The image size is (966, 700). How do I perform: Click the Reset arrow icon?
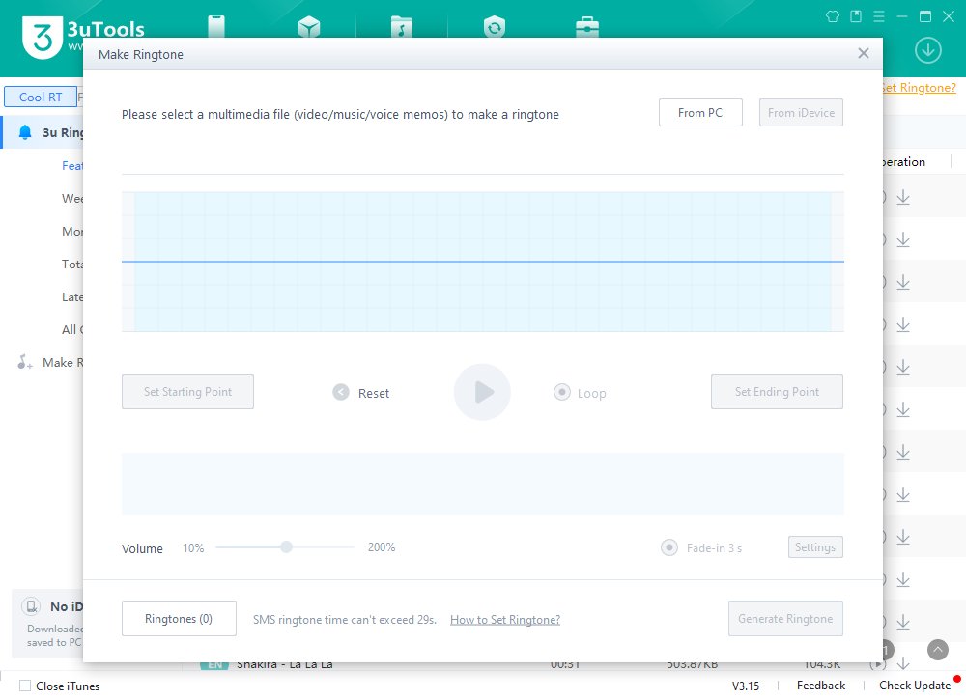point(341,392)
